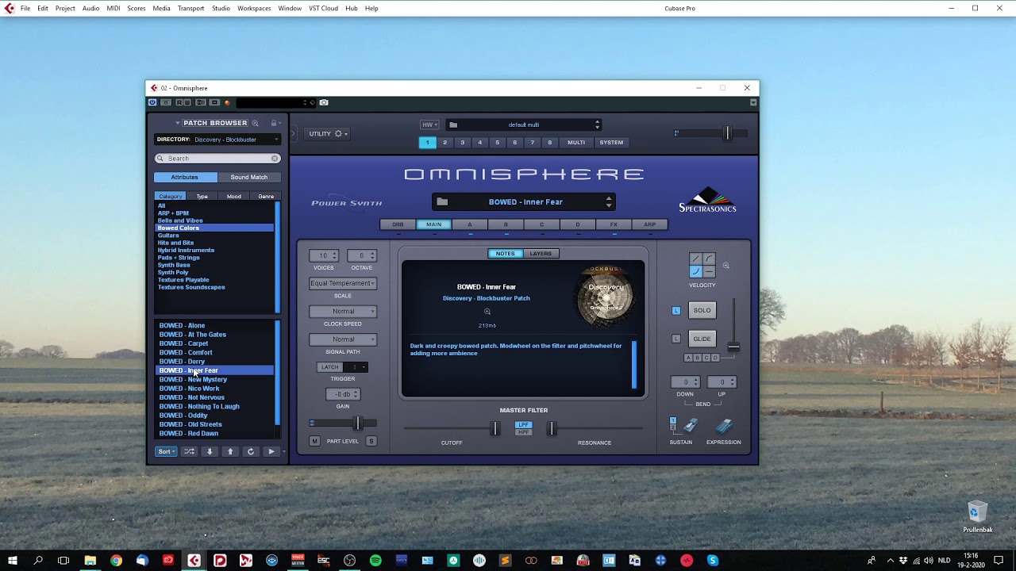Select the Mood attribute column tab

(x=234, y=197)
